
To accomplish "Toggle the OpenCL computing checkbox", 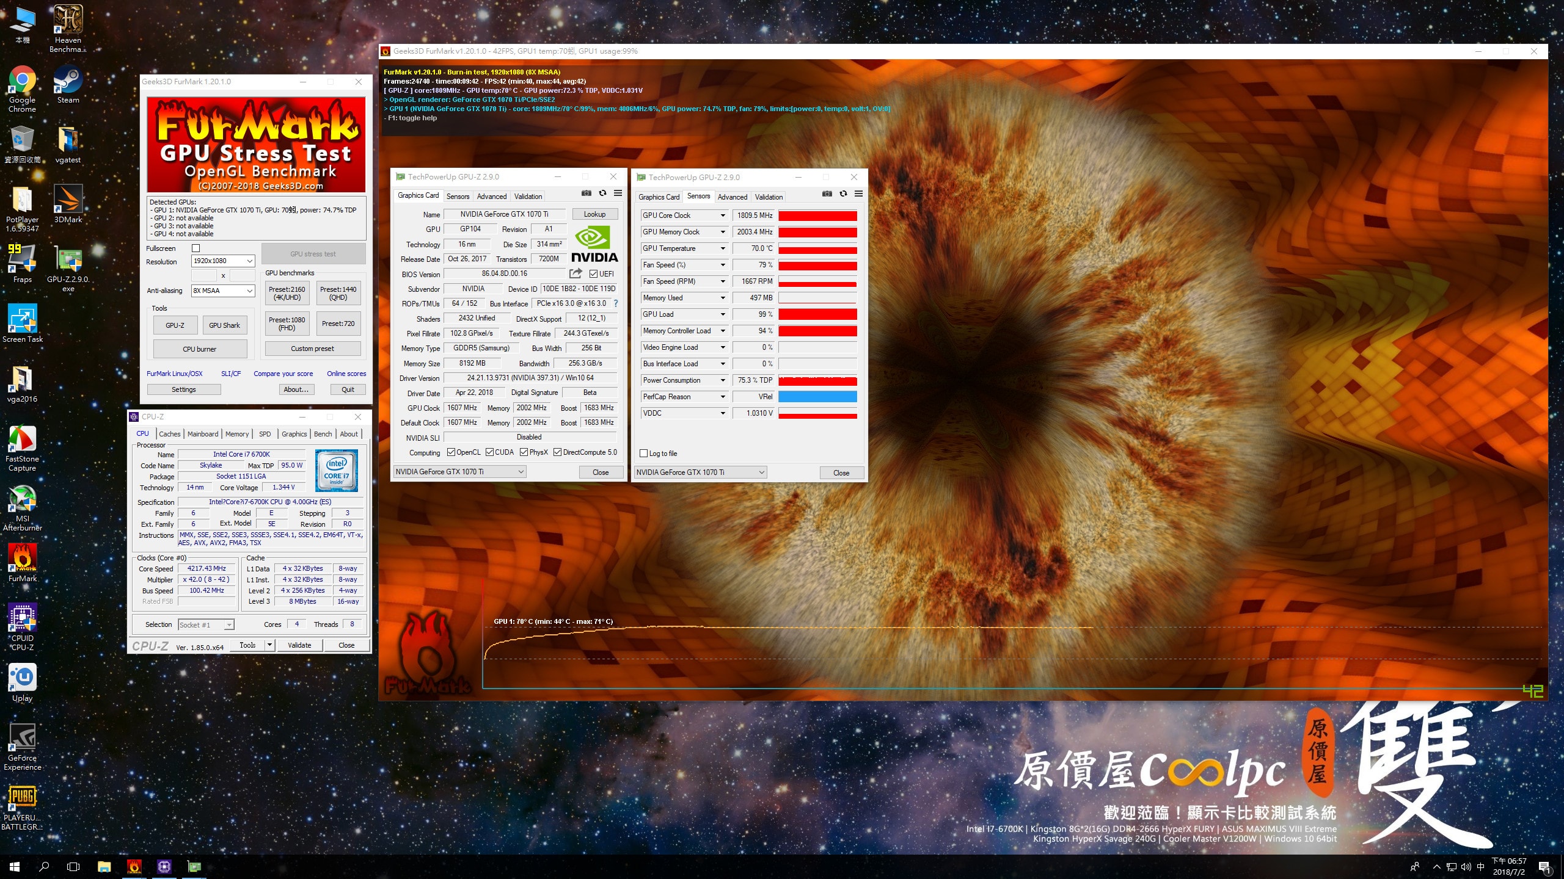I will (x=451, y=452).
